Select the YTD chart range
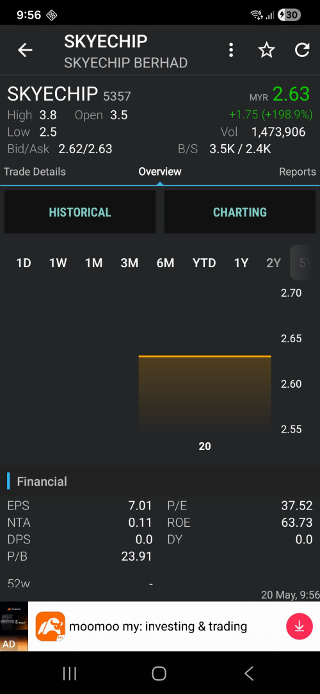The width and height of the screenshot is (320, 694). 204,263
